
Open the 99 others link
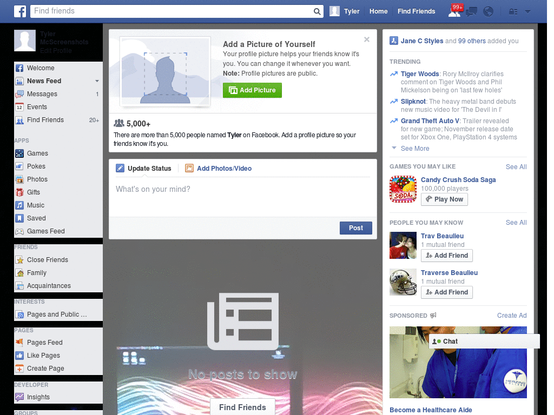click(472, 41)
